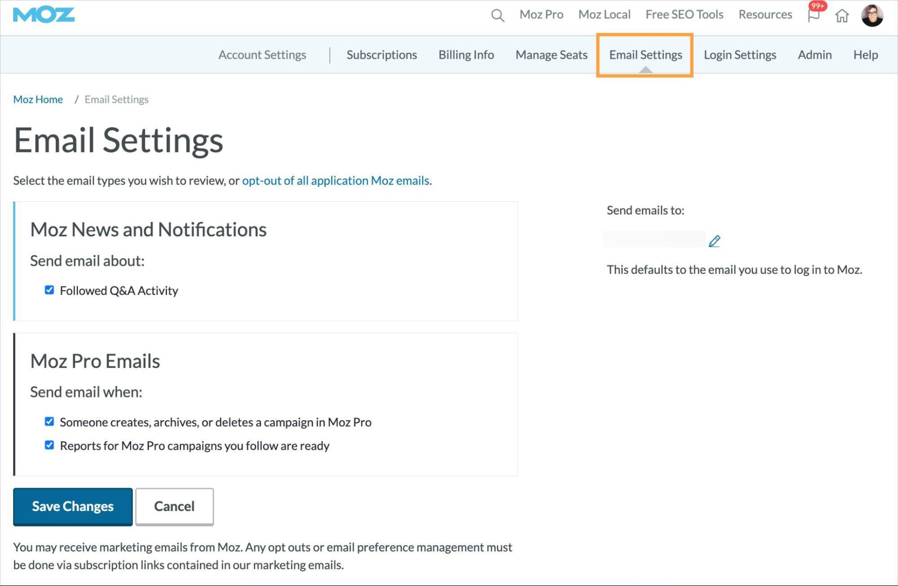Go to the Moz Home breadcrumb link
Image resolution: width=898 pixels, height=586 pixels.
(38, 99)
